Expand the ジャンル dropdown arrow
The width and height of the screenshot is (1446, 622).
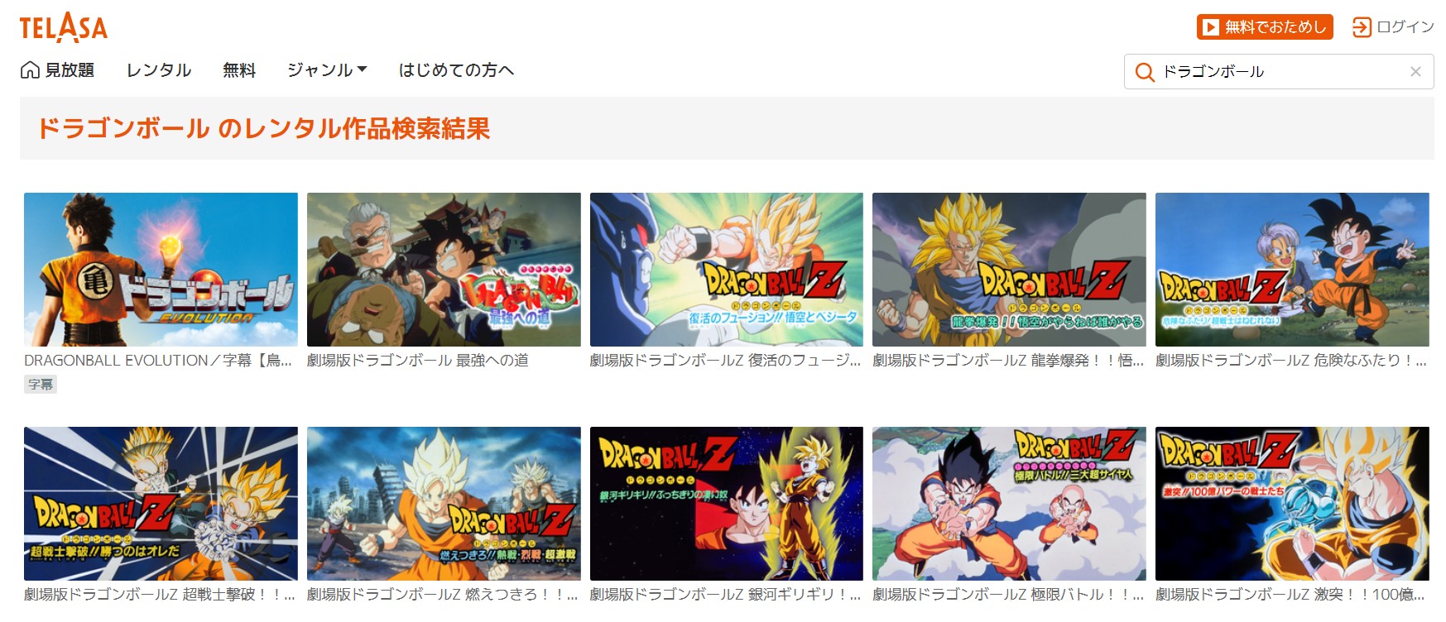point(362,69)
